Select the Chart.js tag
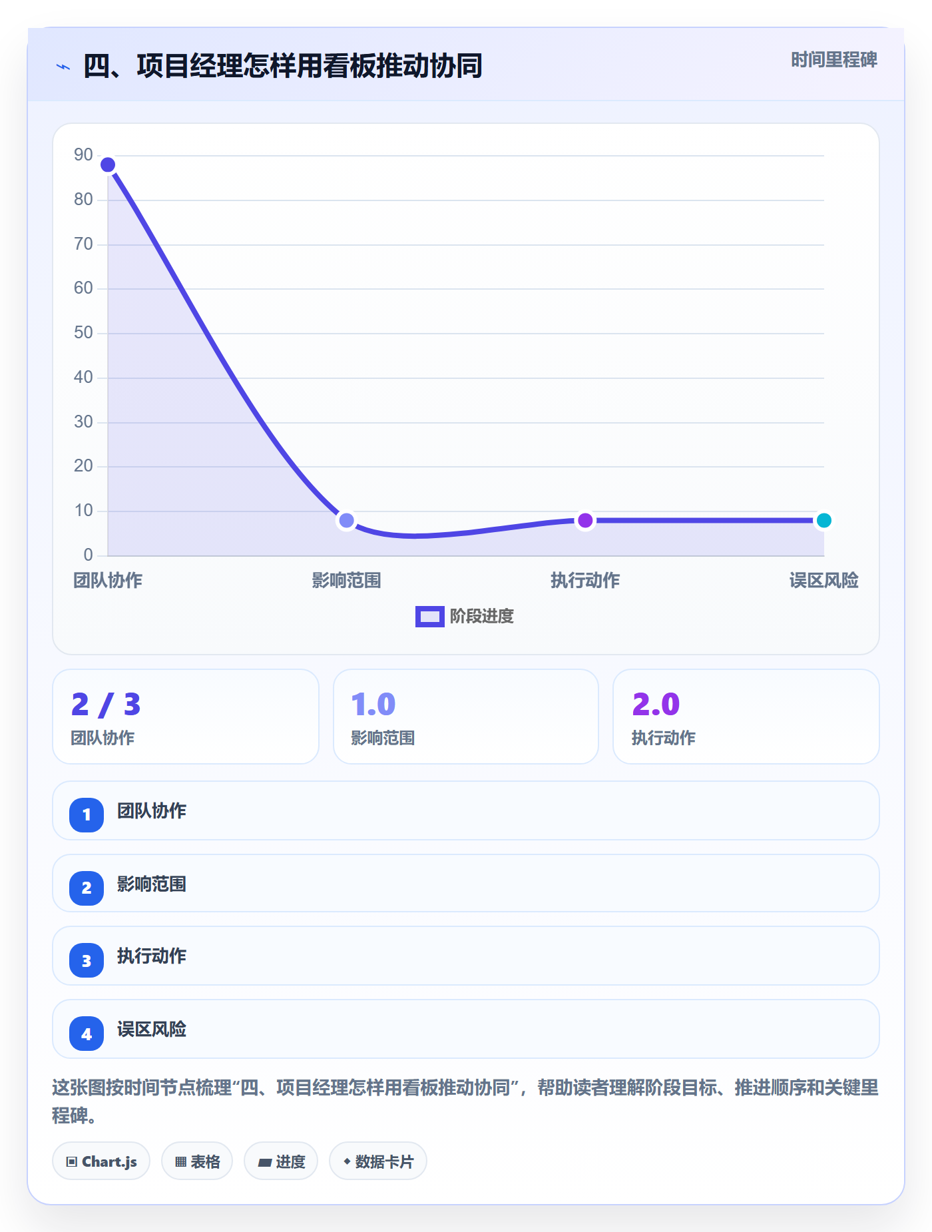This screenshot has width=932, height=1232. coord(101,1161)
